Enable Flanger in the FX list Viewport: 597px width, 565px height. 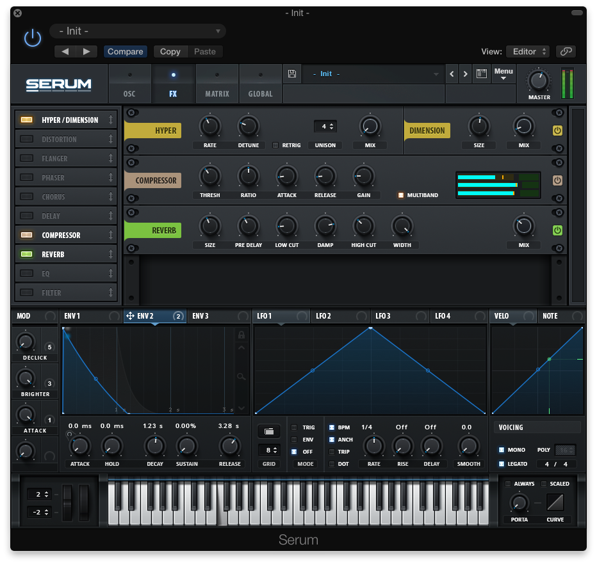coord(27,158)
